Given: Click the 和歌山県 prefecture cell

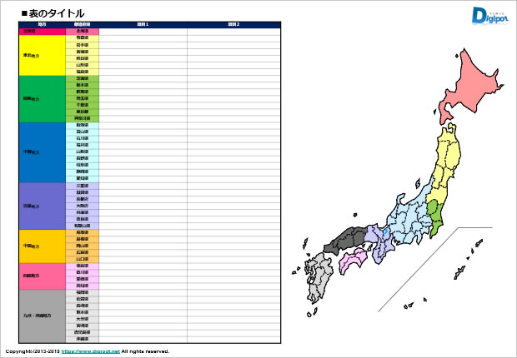Looking at the screenshot, I should pyautogui.click(x=83, y=225).
